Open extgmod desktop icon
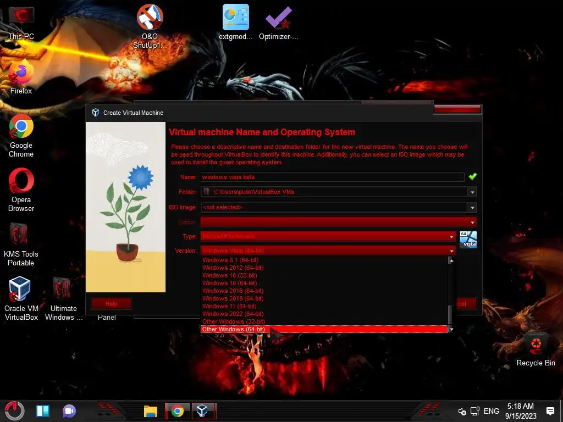 (235, 22)
